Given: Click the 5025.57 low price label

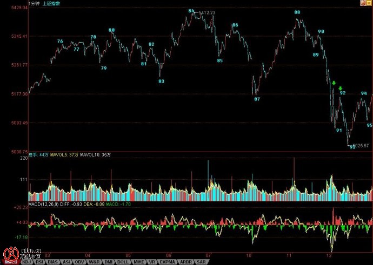Looking at the screenshot, I should pyautogui.click(x=360, y=145).
